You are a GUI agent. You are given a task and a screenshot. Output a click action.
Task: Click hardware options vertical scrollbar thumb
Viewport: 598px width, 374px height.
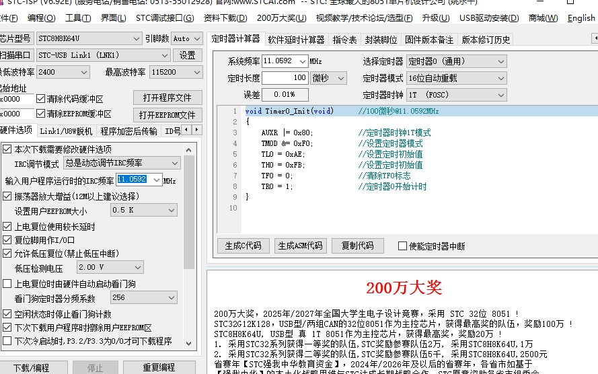point(189,213)
